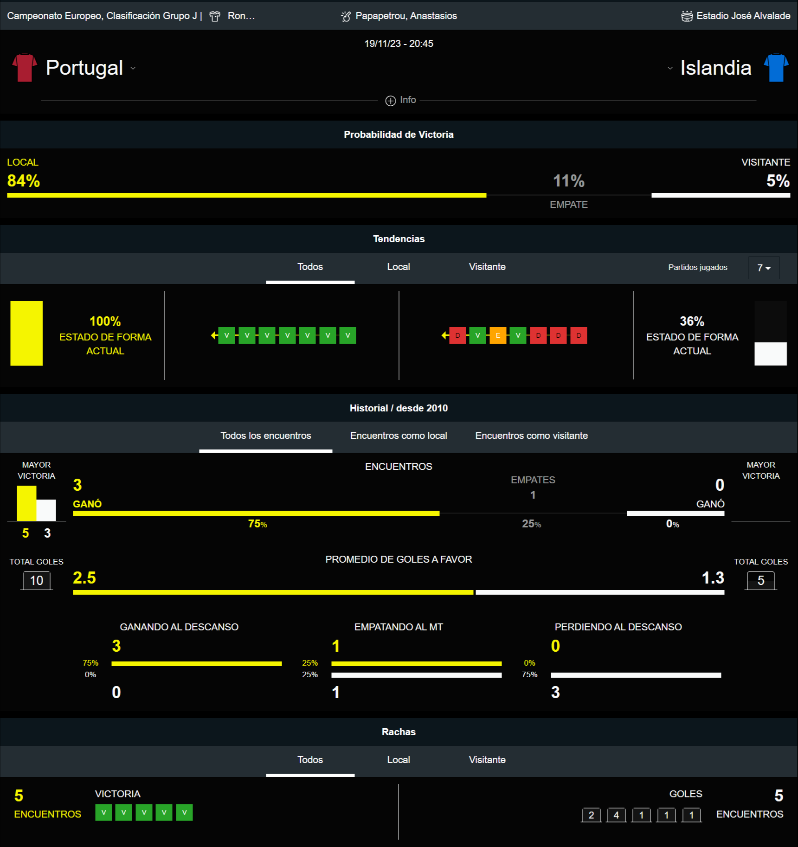798x847 pixels.
Task: Click Portugal's red jersey icon
Action: click(x=24, y=68)
